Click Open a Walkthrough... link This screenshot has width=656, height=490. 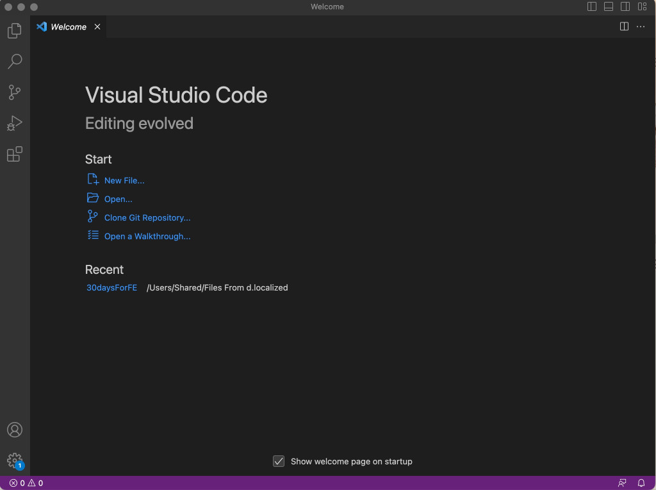[x=147, y=236]
